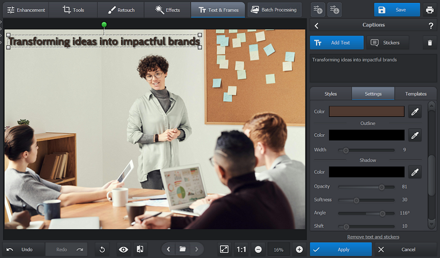Go back from Captions panel

pyautogui.click(x=316, y=26)
